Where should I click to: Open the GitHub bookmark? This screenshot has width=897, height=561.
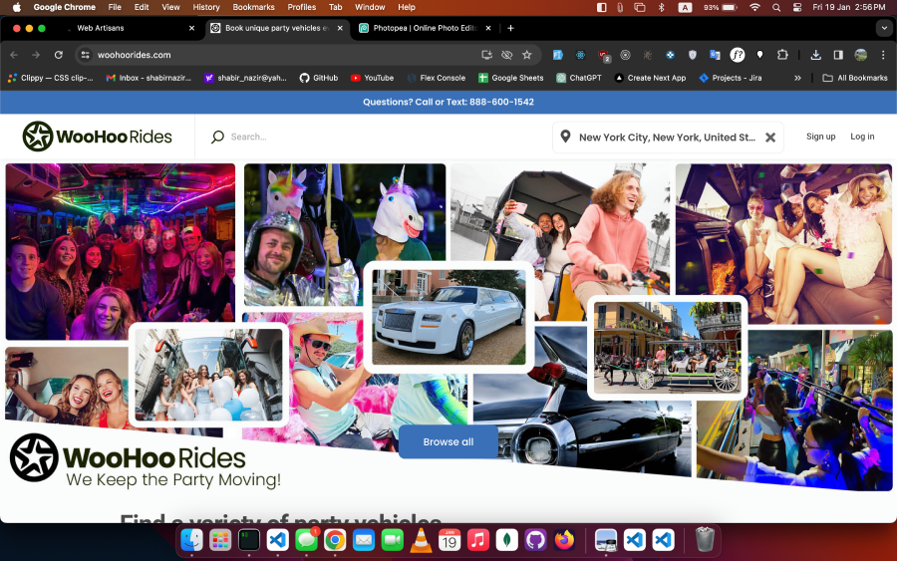coord(319,78)
